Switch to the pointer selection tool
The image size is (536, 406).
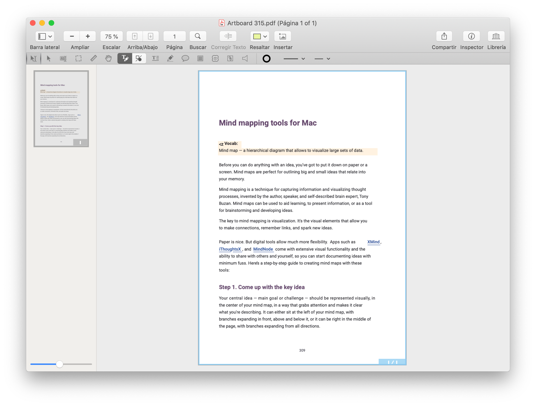[x=48, y=58]
